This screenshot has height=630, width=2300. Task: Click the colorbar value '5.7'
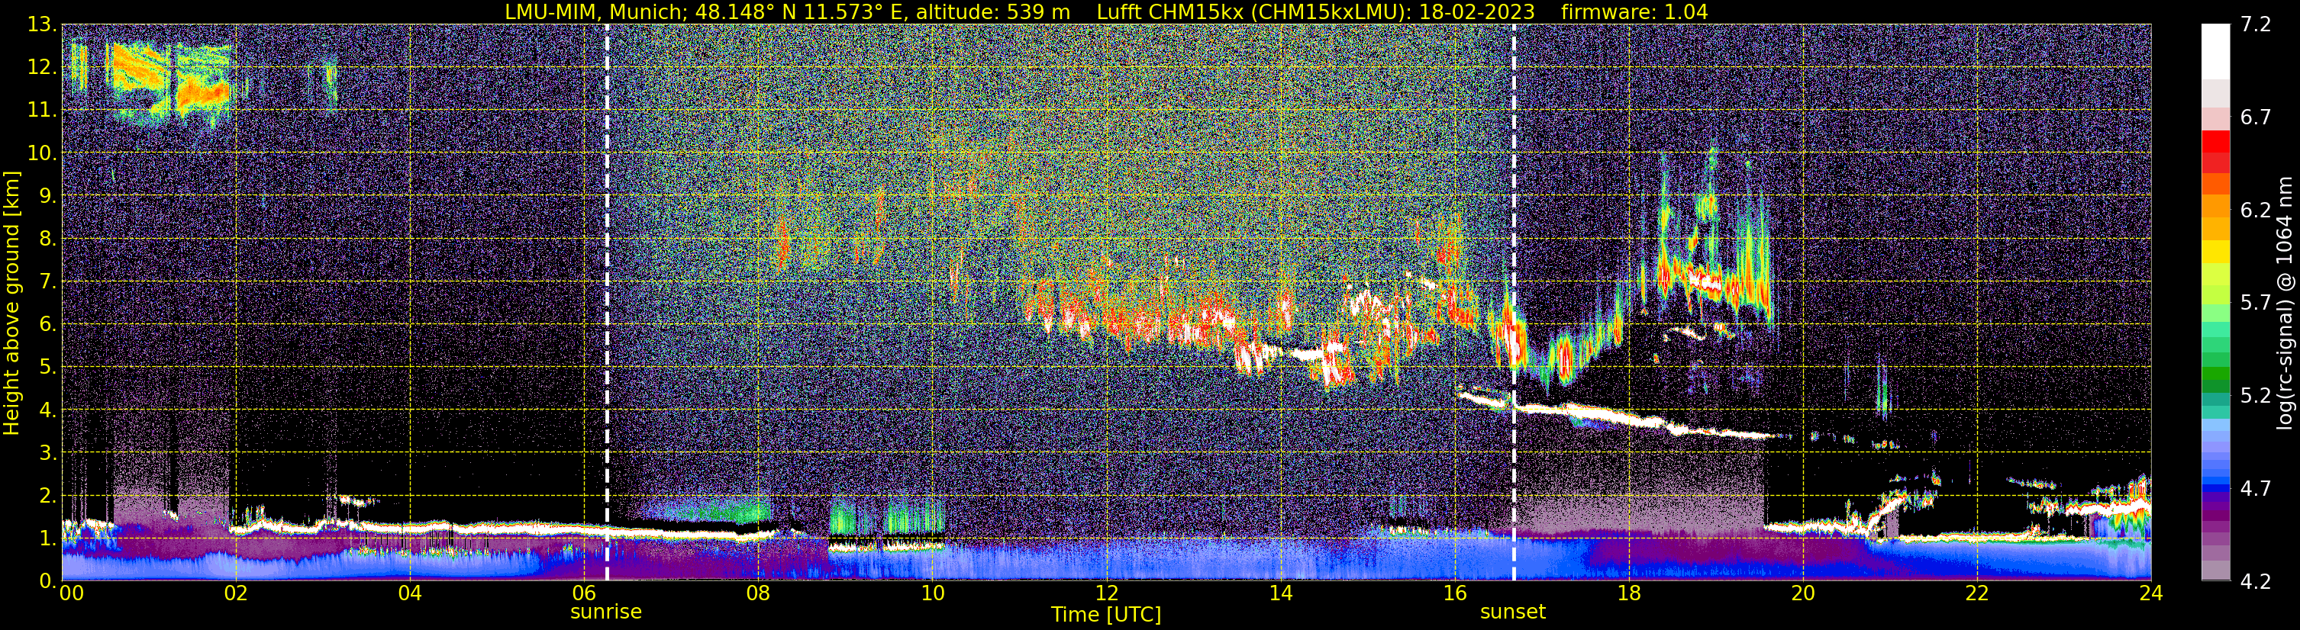coord(2256,304)
